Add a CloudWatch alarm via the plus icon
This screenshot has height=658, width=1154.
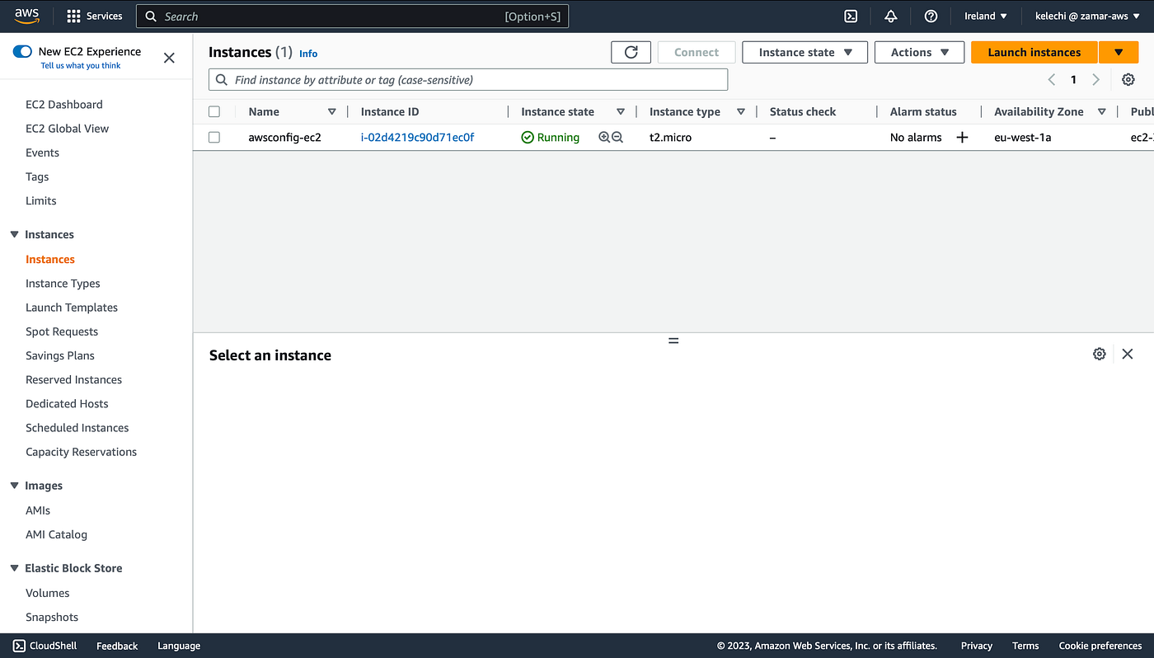pos(962,137)
